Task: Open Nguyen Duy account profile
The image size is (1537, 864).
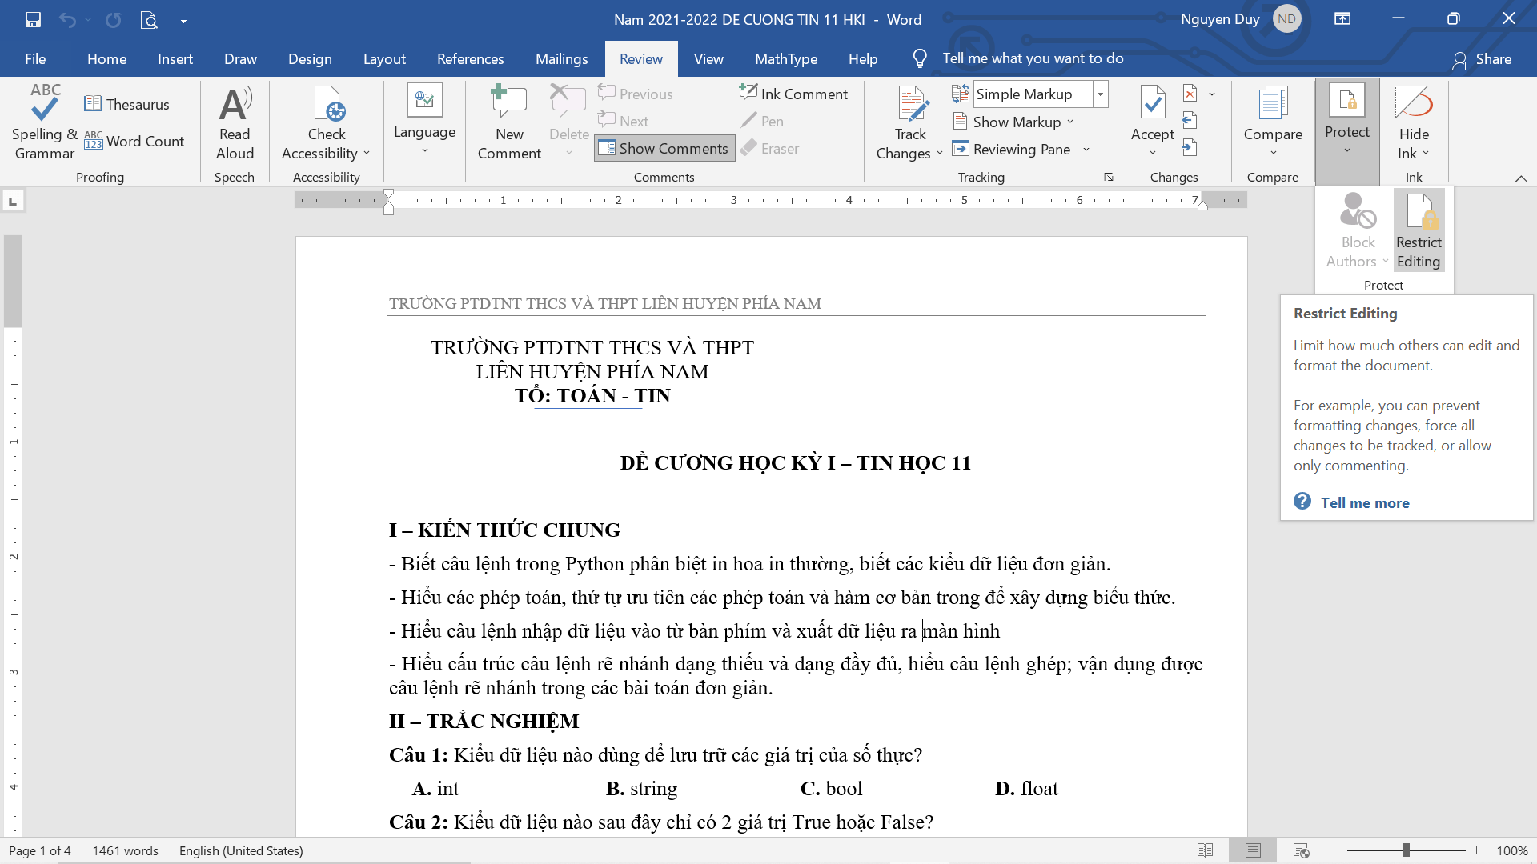Action: point(1239,19)
